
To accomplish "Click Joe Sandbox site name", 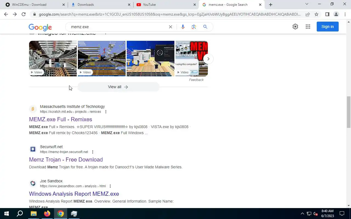I will 51,181.
